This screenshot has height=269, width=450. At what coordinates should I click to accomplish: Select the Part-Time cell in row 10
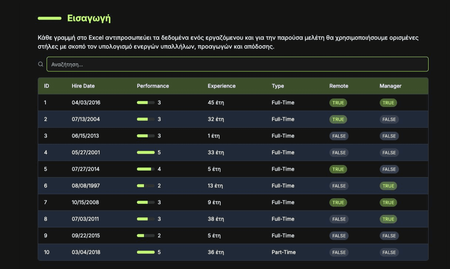tap(283, 252)
